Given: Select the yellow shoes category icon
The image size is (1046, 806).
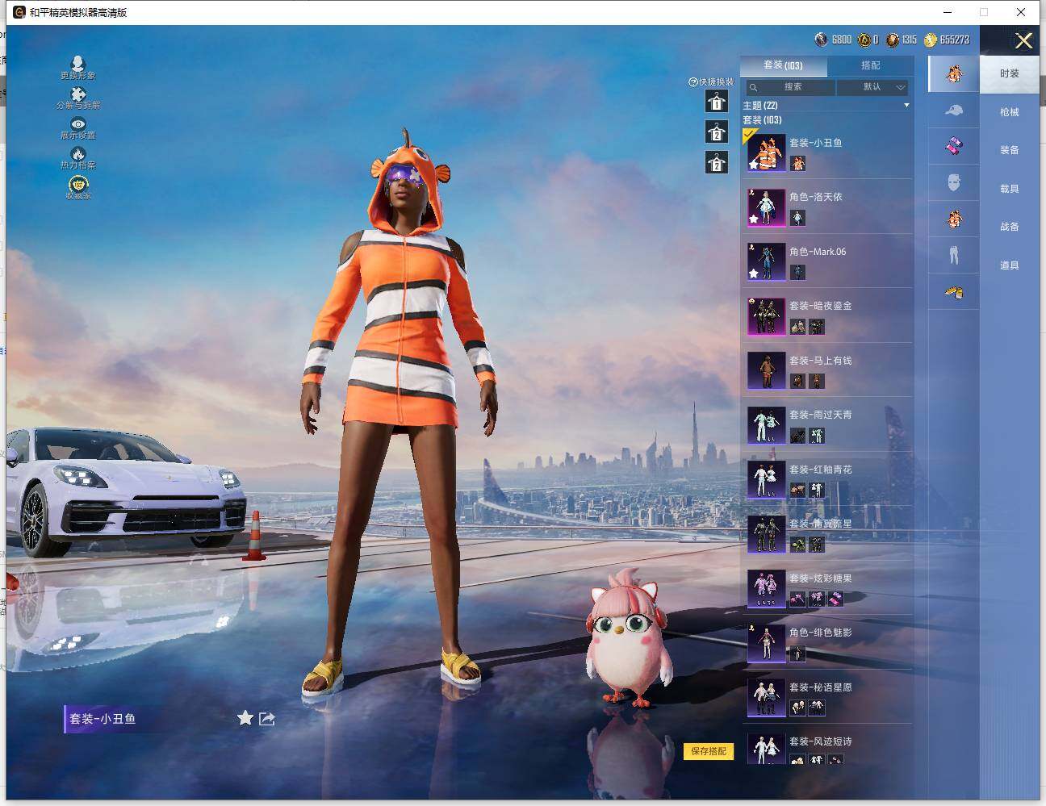Looking at the screenshot, I should pos(954,292).
